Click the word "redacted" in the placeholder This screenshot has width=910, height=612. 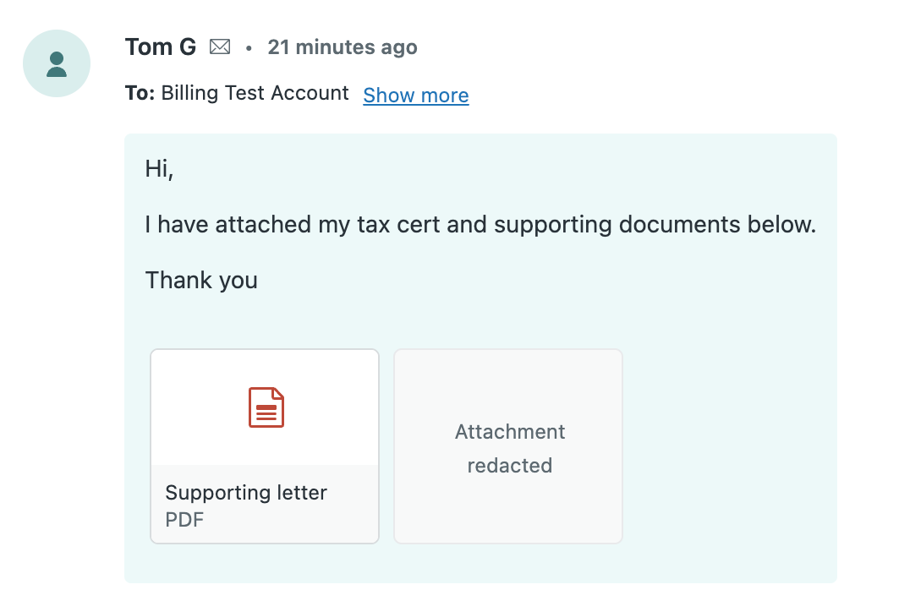tap(509, 466)
